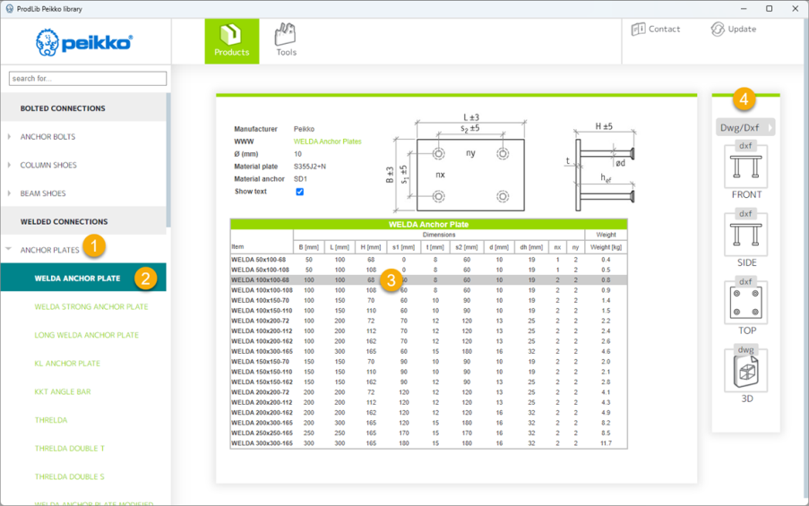Download the 3D dwg model
This screenshot has height=506, width=809.
coord(745,372)
